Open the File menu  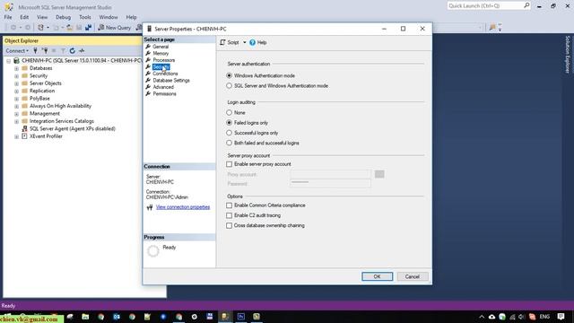[8, 17]
